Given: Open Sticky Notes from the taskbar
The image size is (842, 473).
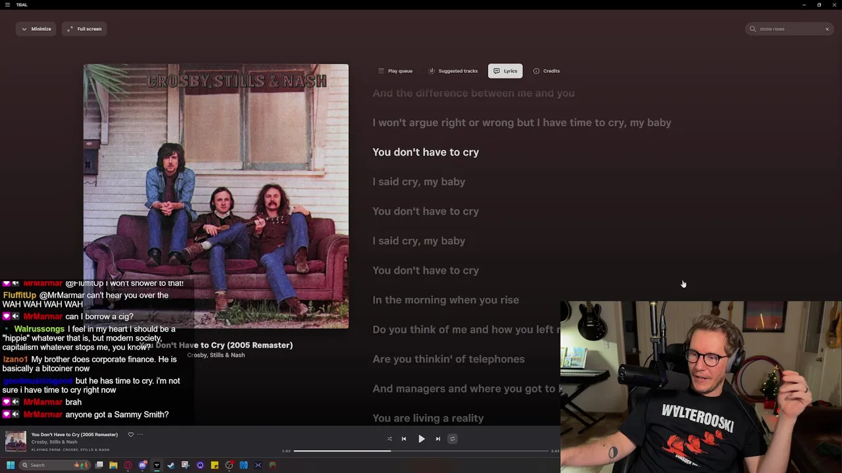Looking at the screenshot, I should point(214,465).
